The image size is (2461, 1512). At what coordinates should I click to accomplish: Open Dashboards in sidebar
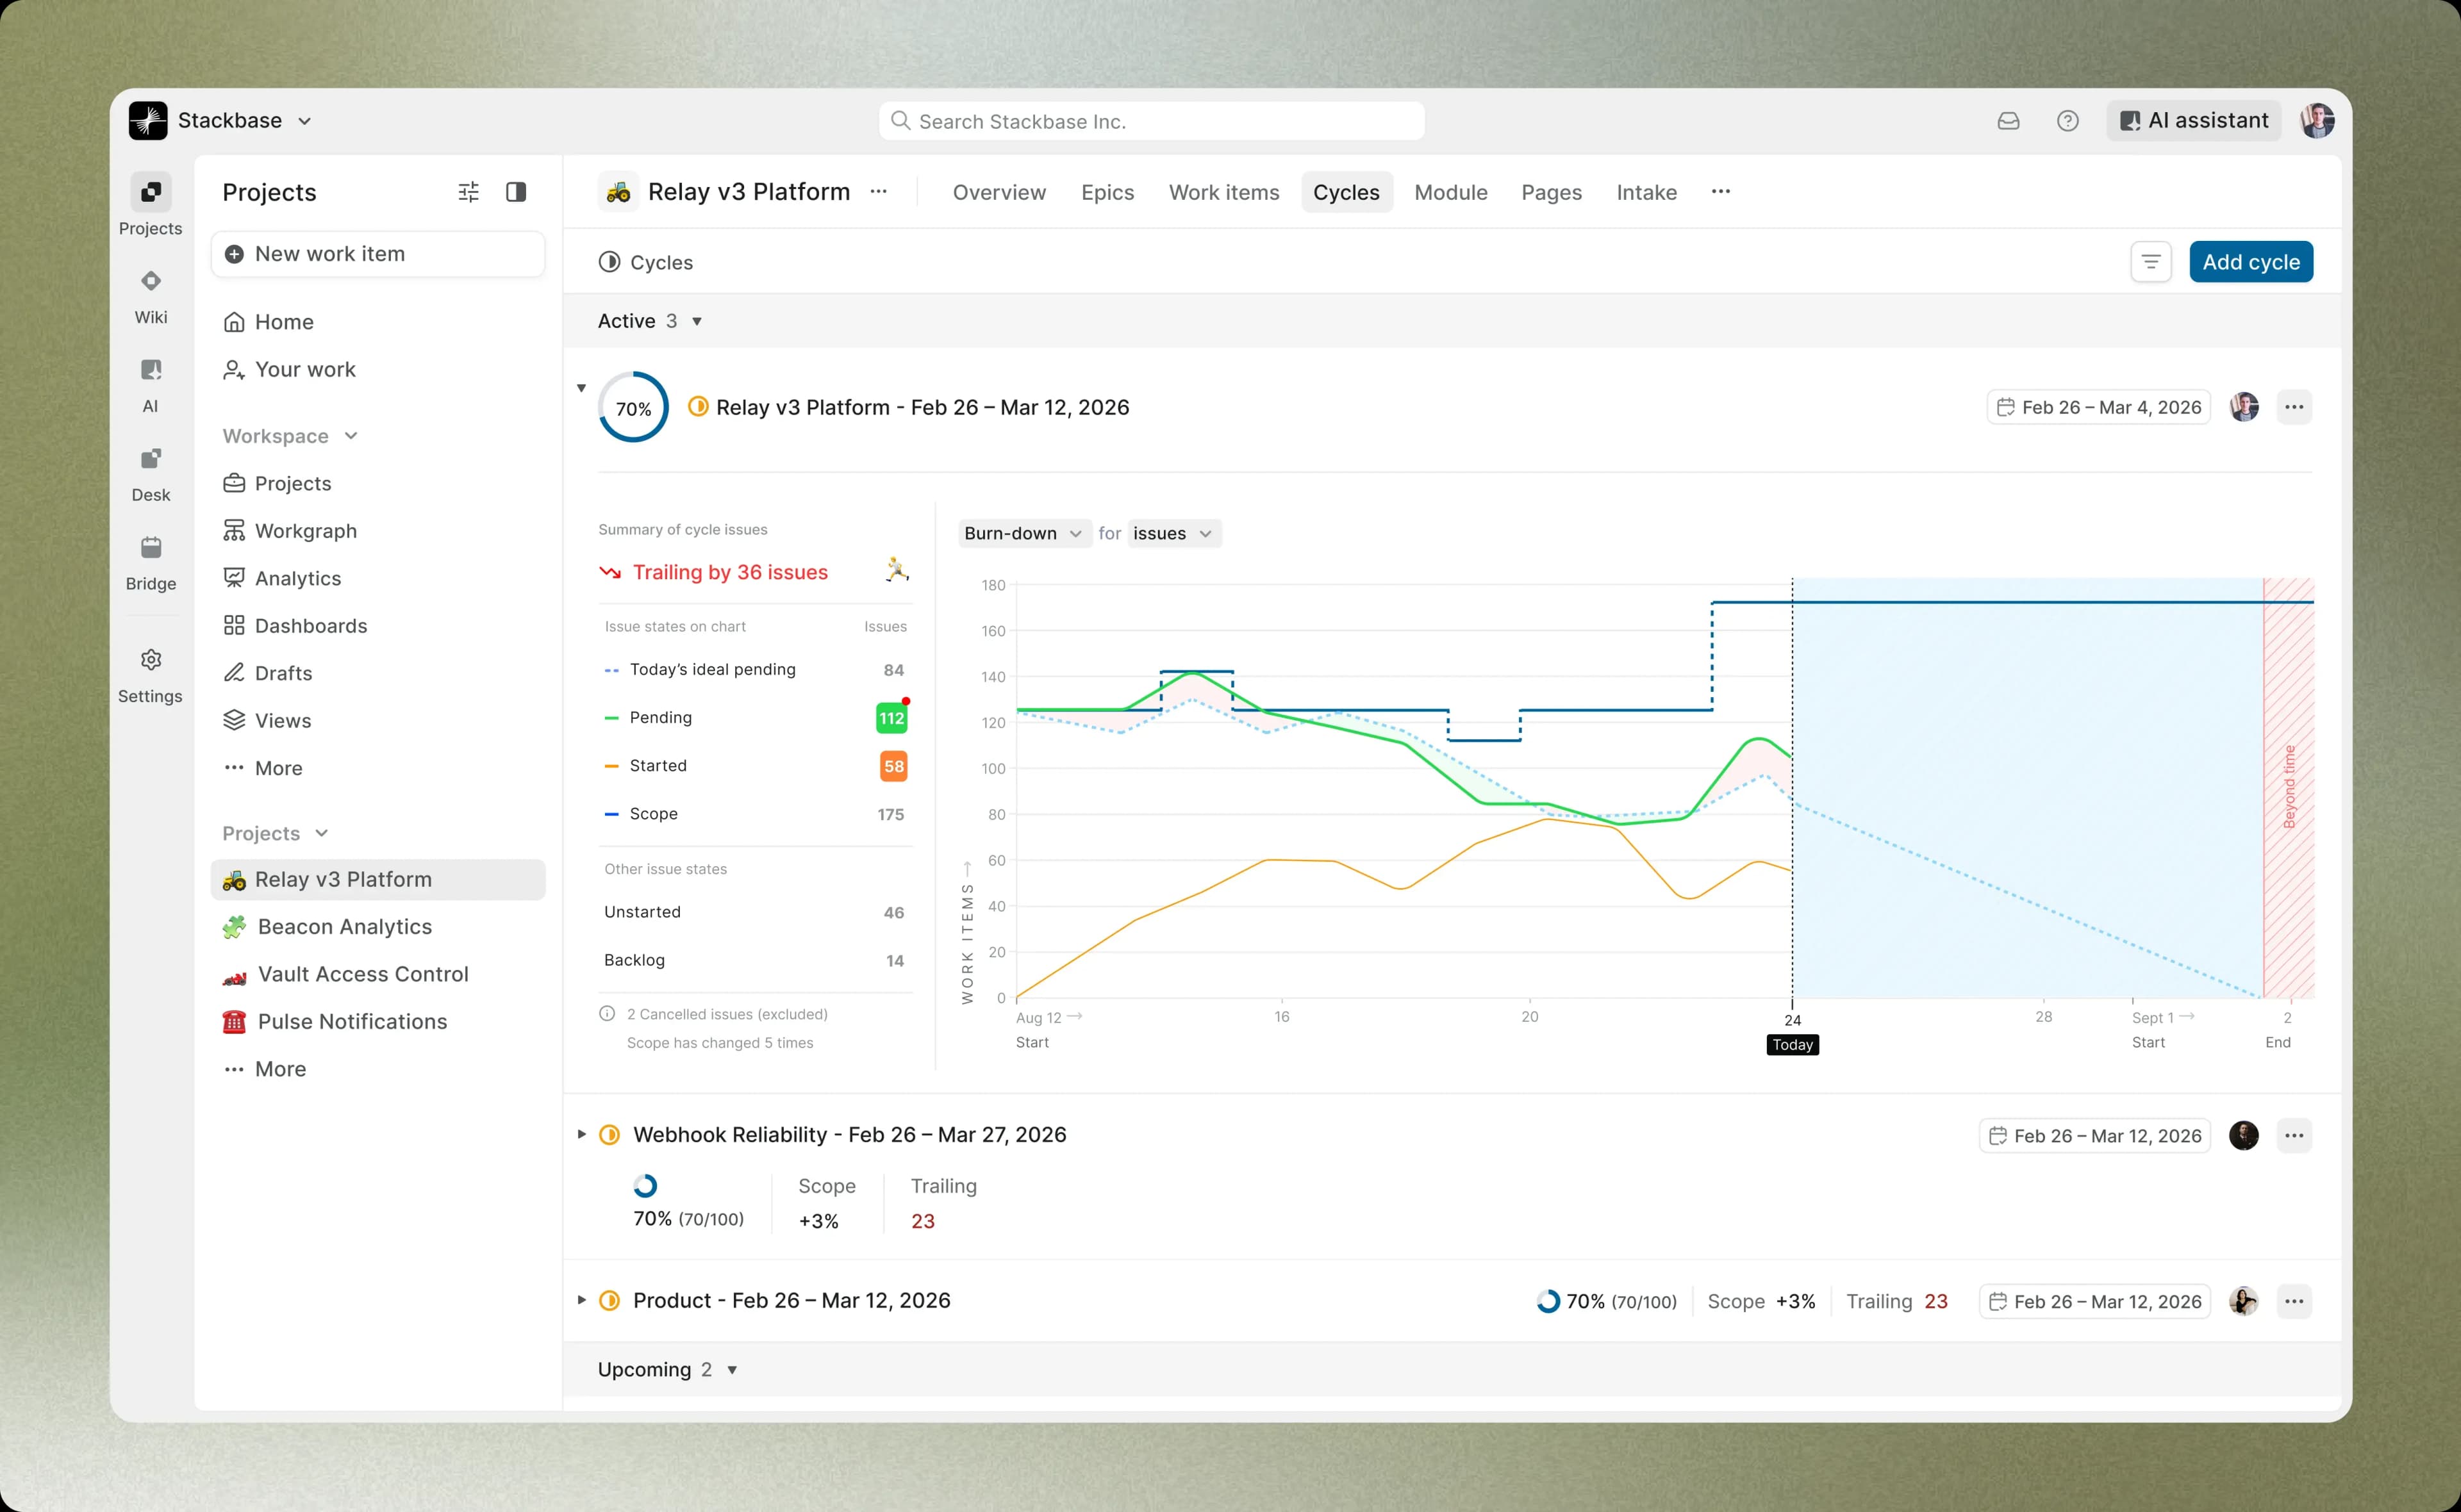click(378, 626)
